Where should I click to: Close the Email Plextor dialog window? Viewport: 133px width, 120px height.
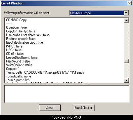click(129, 3)
